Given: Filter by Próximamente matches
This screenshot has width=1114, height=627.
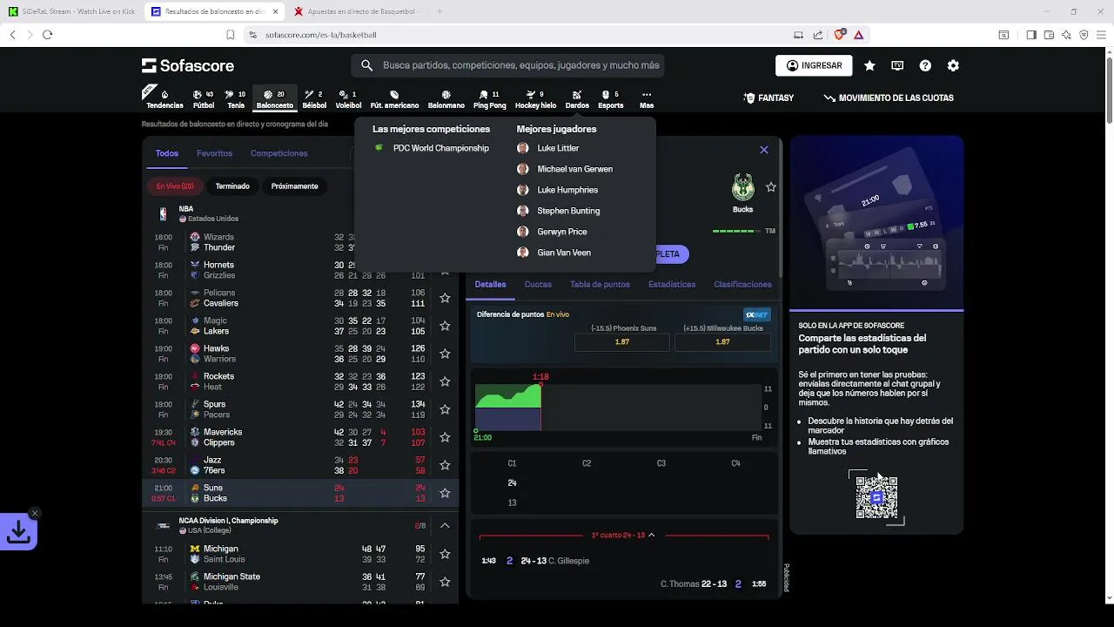Looking at the screenshot, I should [x=294, y=186].
